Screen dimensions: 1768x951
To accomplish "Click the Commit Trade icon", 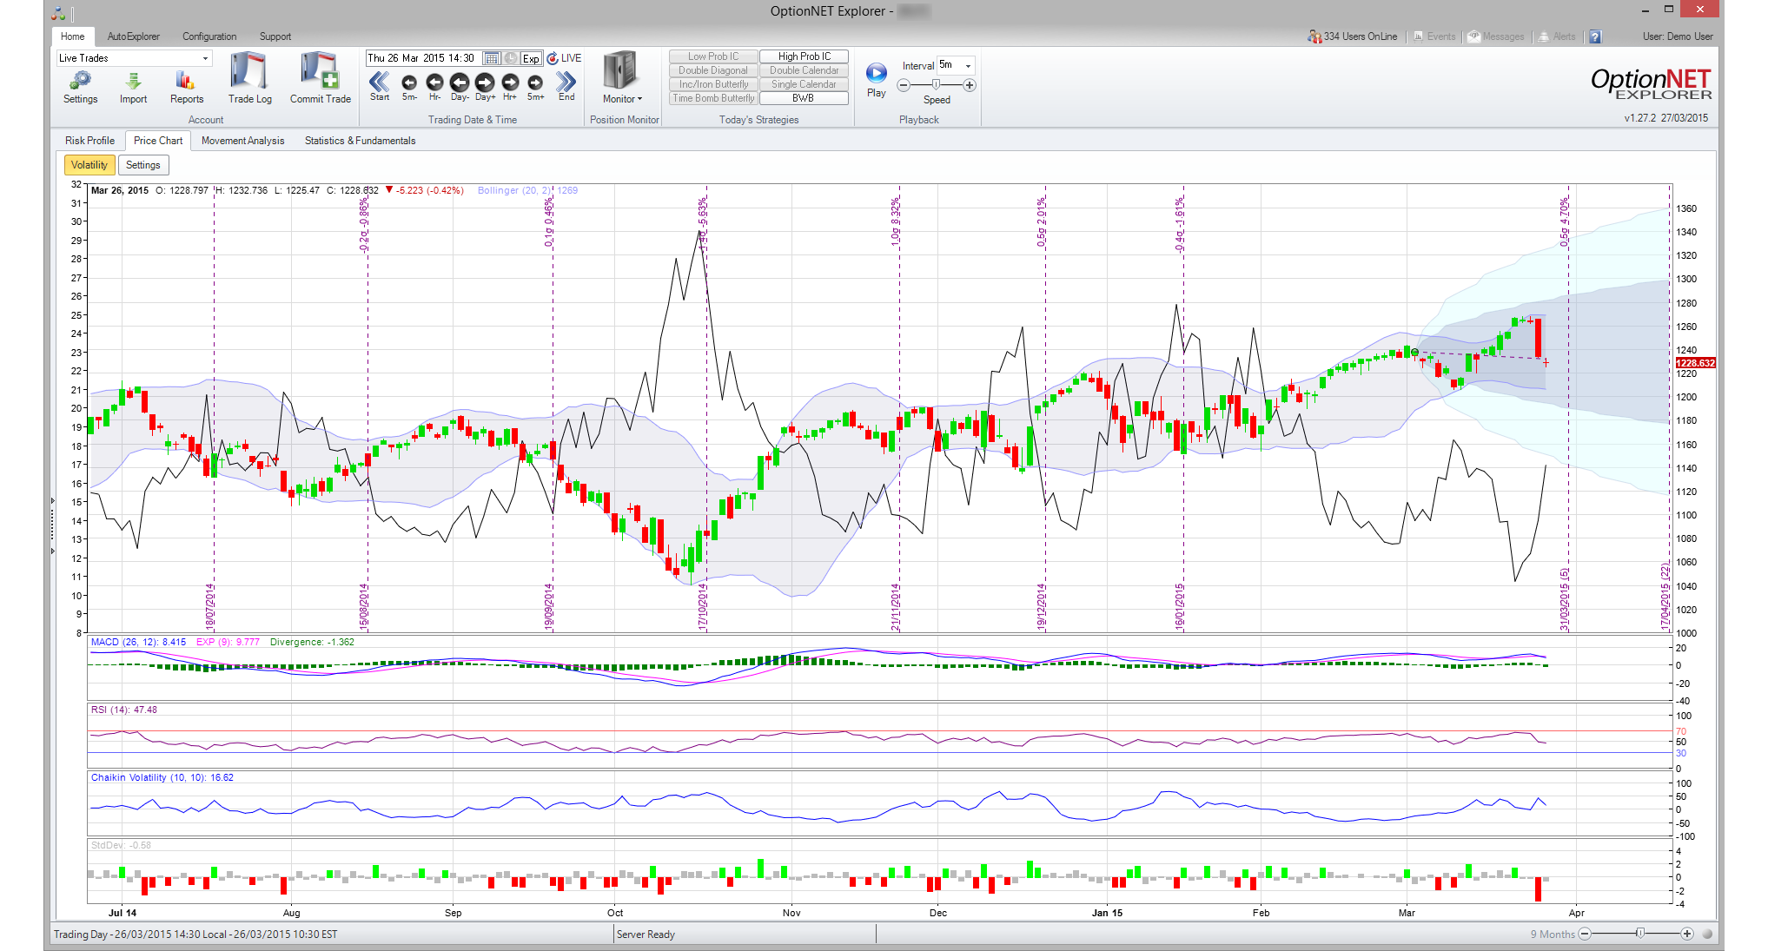I will [x=320, y=78].
